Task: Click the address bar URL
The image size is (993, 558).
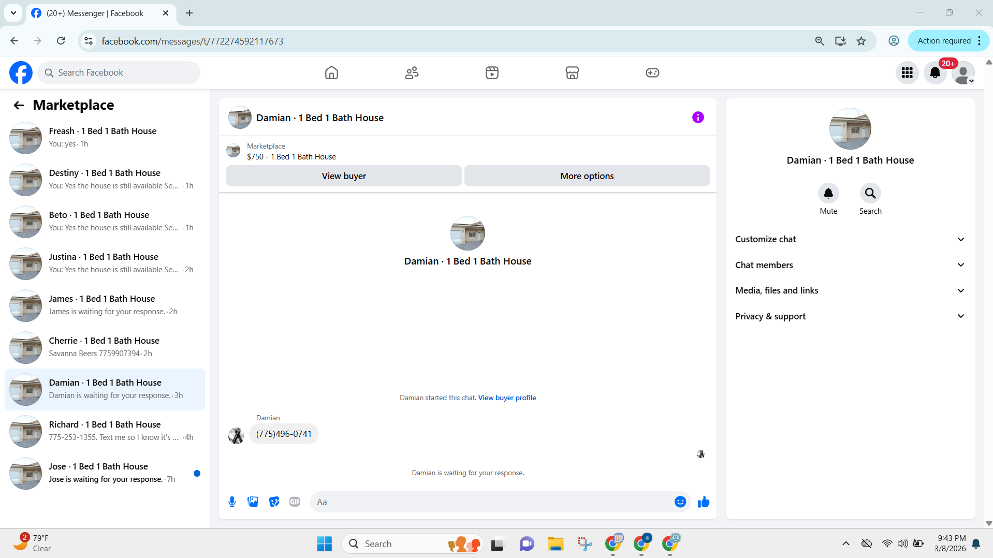Action: pyautogui.click(x=192, y=41)
